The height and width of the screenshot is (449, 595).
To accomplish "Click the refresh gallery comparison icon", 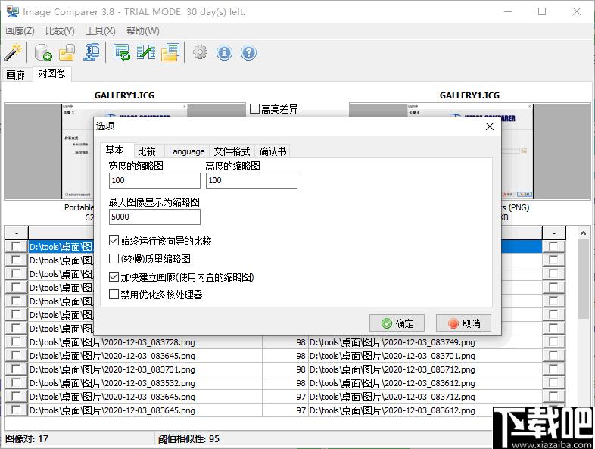I will pos(121,52).
